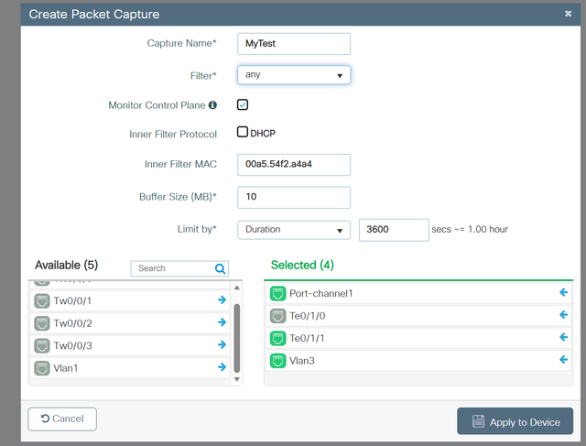Open the Limit by Duration dropdown
Image resolution: width=586 pixels, height=446 pixels.
(294, 230)
